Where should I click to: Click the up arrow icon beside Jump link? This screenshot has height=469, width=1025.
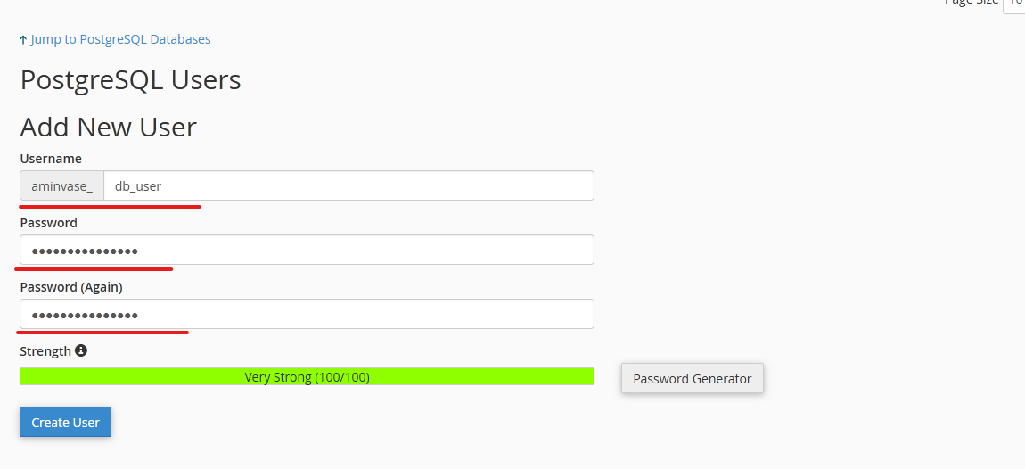(x=23, y=40)
